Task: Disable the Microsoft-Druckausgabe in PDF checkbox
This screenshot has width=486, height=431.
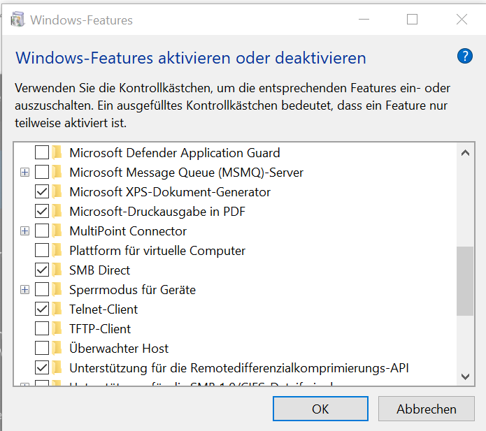Action: pyautogui.click(x=42, y=211)
